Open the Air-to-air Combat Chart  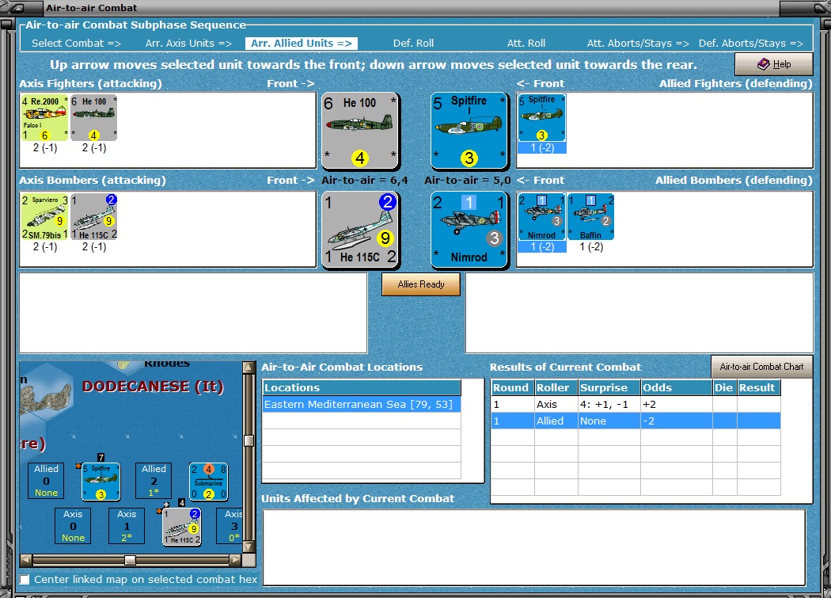point(761,367)
